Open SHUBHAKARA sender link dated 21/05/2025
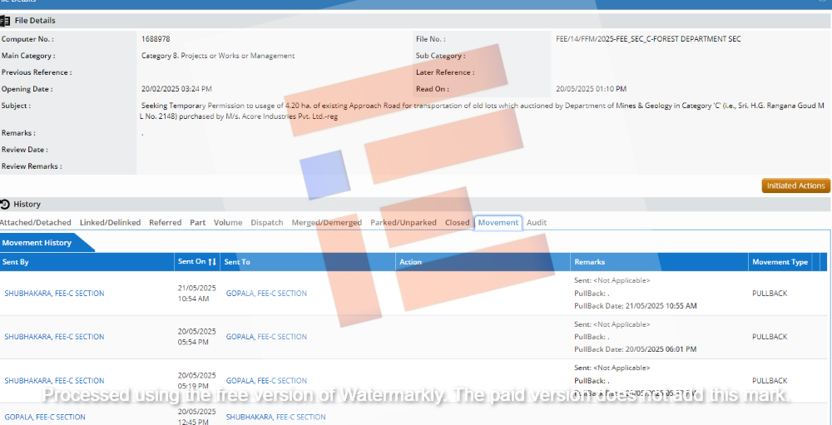The image size is (832, 425). (x=54, y=294)
